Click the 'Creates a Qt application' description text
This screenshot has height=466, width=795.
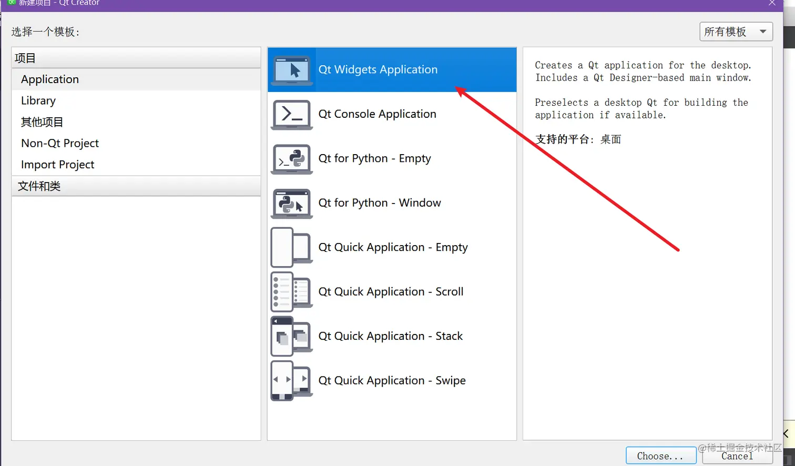click(x=644, y=72)
